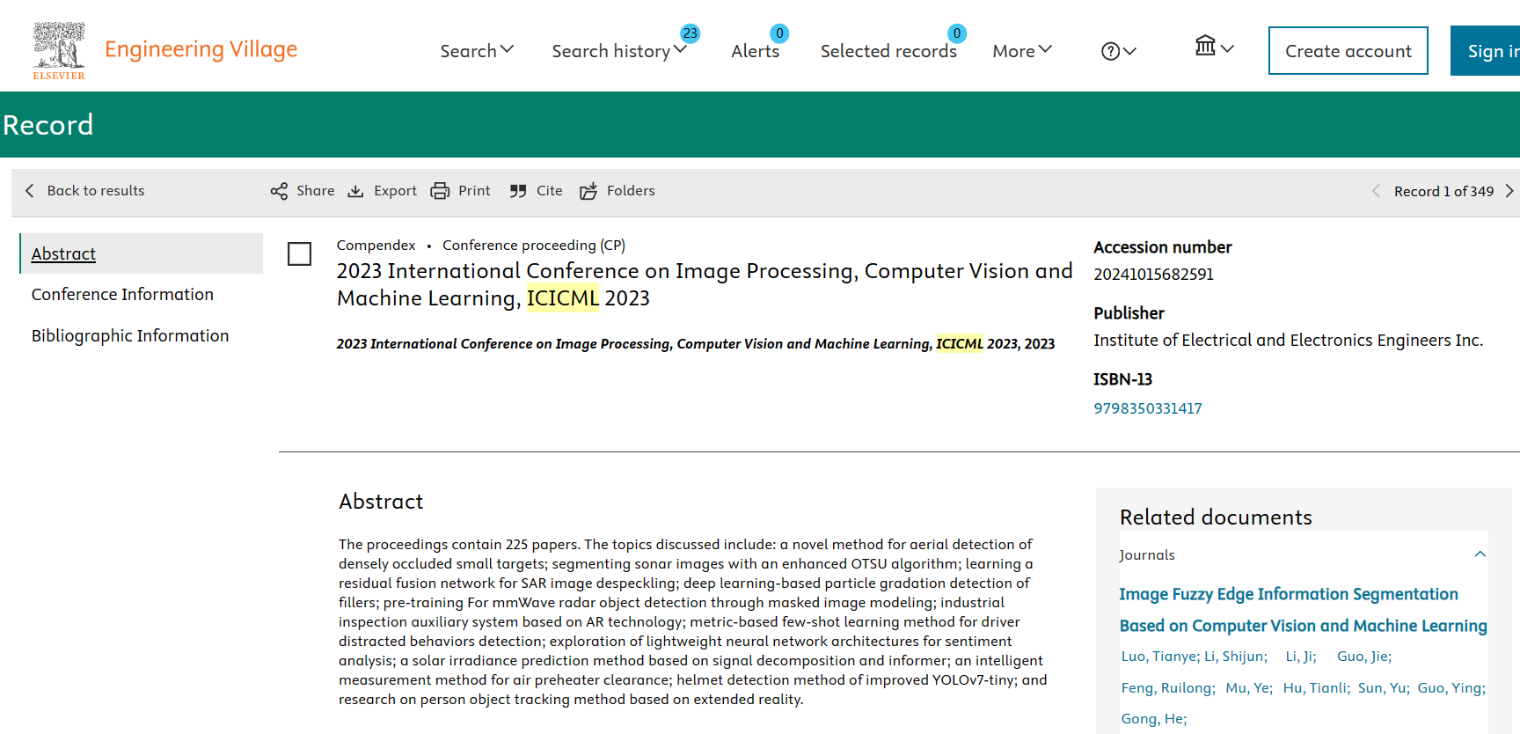
Task: Click the Folders label in the toolbar
Action: pos(631,191)
